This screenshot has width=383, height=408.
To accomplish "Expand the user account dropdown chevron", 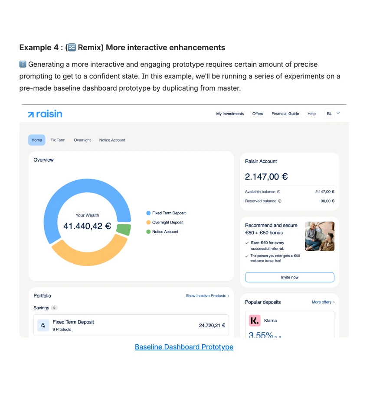I will coord(338,113).
